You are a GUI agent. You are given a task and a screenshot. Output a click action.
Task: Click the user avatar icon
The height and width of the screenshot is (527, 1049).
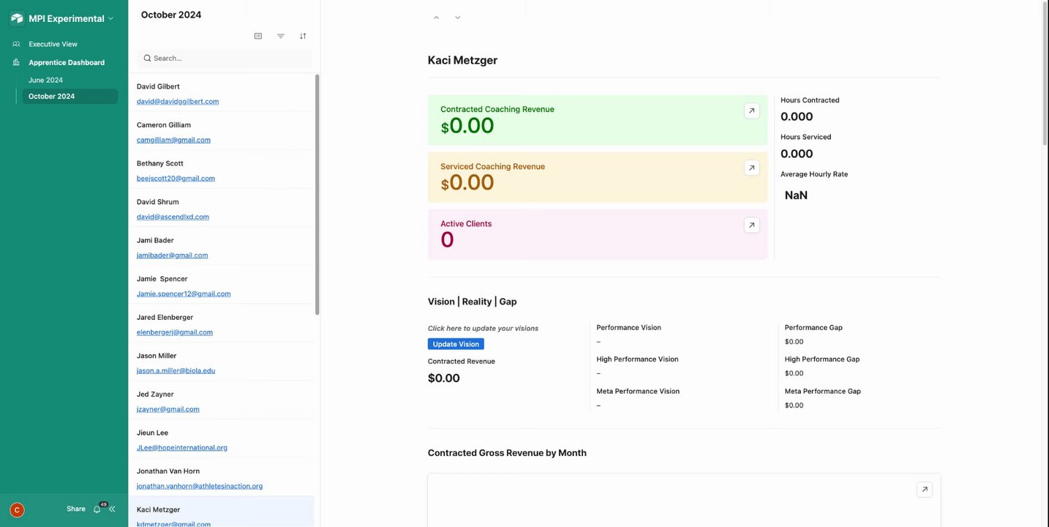click(x=17, y=510)
